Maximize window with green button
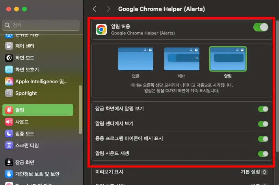The width and height of the screenshot is (279, 185). (24, 9)
